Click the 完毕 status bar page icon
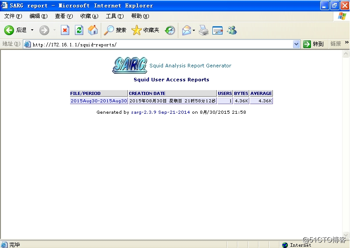 [x=4, y=245]
